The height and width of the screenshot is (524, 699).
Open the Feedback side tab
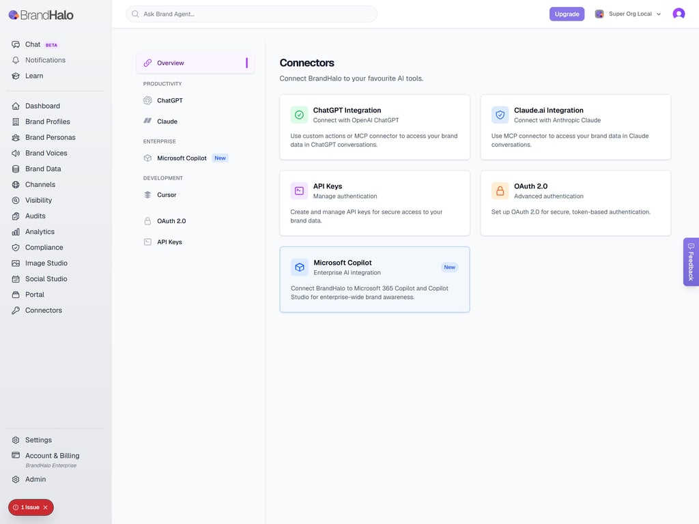tap(691, 262)
